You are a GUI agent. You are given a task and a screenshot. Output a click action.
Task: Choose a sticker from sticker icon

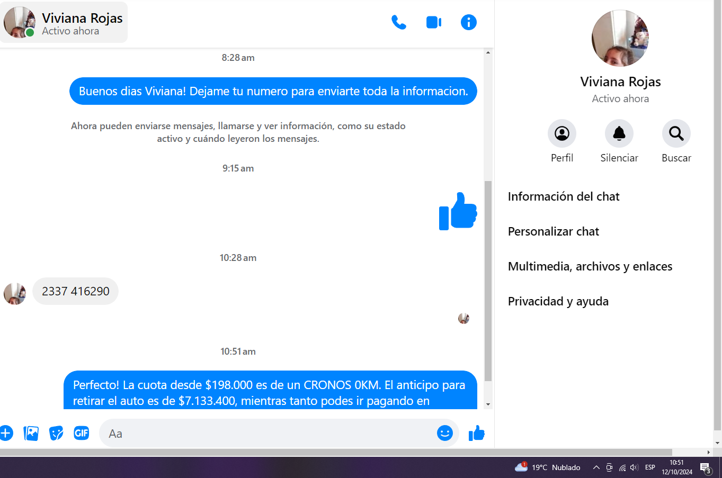click(56, 433)
